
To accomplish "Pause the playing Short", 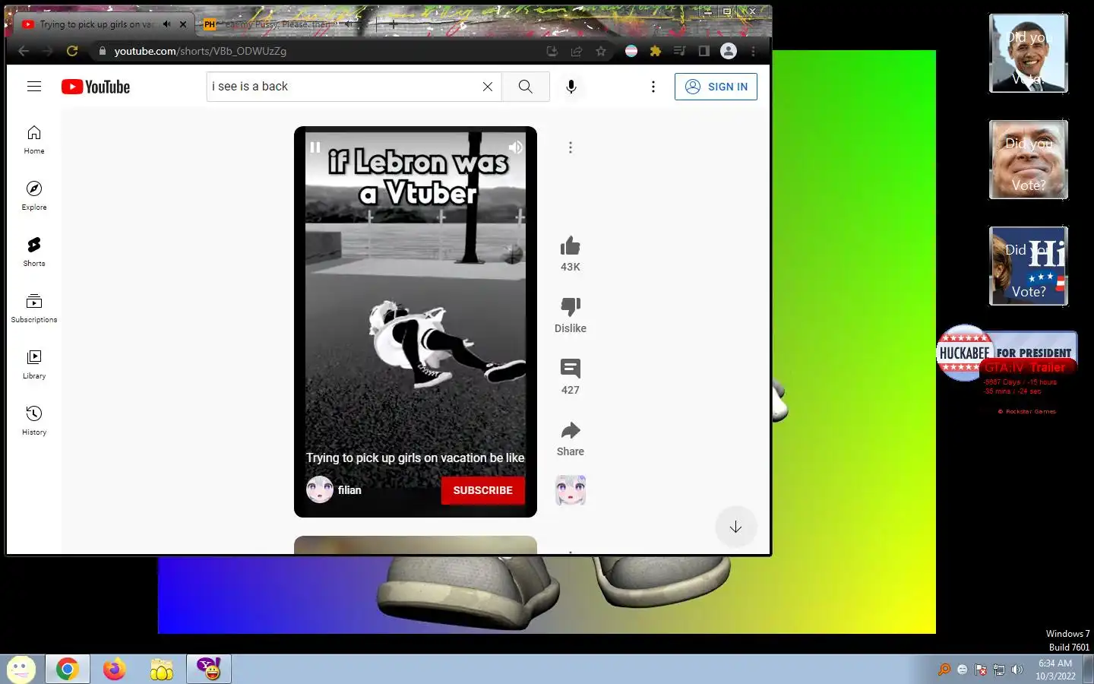I will point(315,147).
